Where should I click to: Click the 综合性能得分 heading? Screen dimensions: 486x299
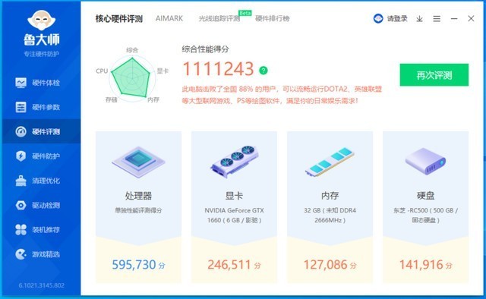(205, 49)
